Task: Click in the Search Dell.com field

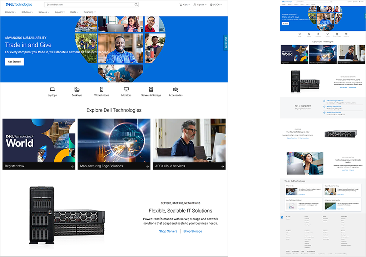Action: click(x=89, y=5)
